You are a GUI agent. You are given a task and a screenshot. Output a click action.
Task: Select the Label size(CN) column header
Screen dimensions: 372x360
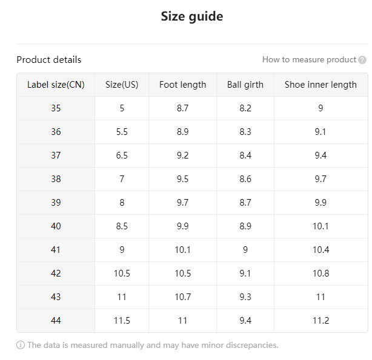pos(56,85)
